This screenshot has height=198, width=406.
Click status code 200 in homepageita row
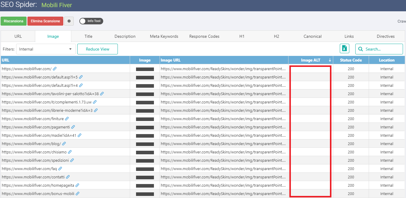tap(351, 185)
